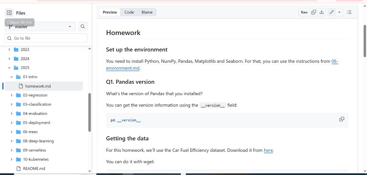Screen dimensions: 367x175
Task: Download the raw file icon
Action: [321, 12]
